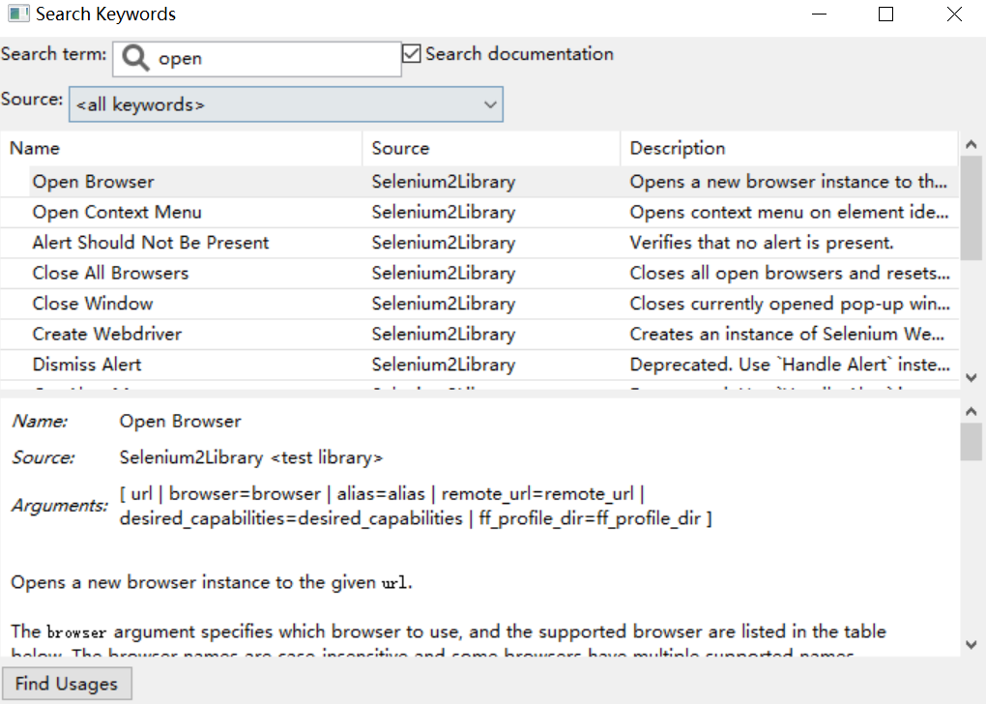Select the Dismiss Alert keyword row
This screenshot has width=986, height=704.
(x=87, y=365)
